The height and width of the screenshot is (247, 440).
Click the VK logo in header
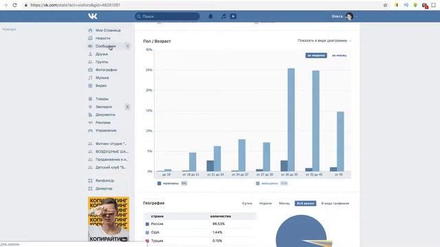click(93, 16)
